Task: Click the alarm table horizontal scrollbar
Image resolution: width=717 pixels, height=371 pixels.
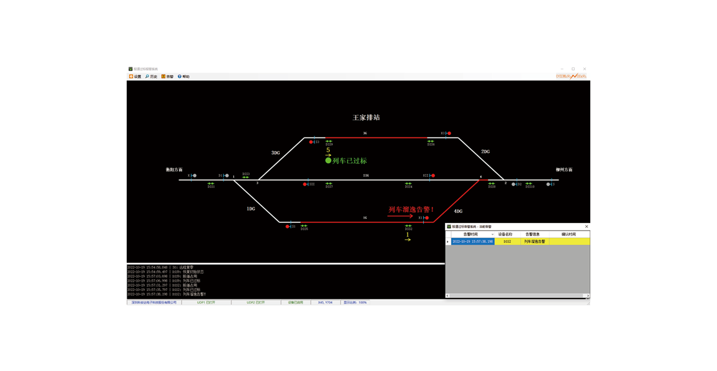Action: [517, 295]
